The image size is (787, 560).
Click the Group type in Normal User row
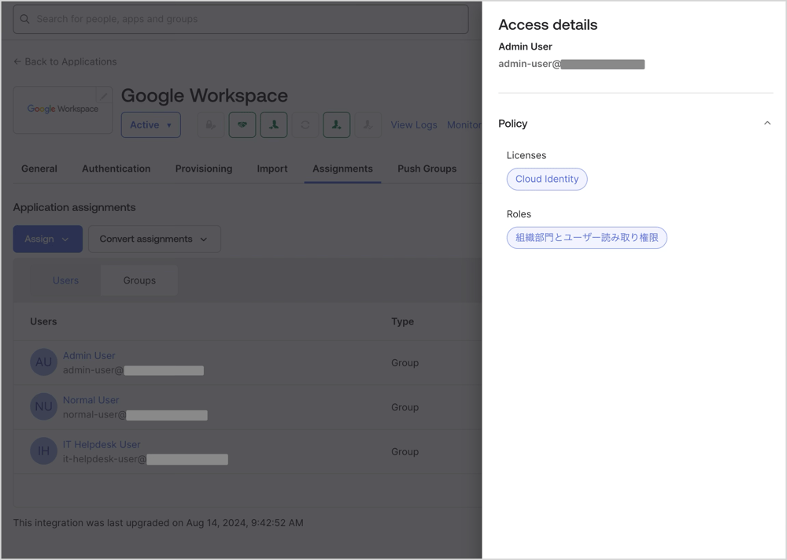[x=405, y=407]
